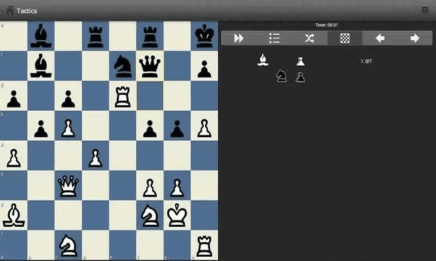Viewport: 436px width, 261px height.
Task: Select the white pawn on c5
Action: [x=68, y=129]
